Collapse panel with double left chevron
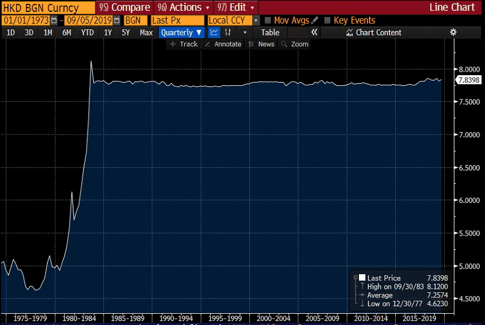 [315, 33]
